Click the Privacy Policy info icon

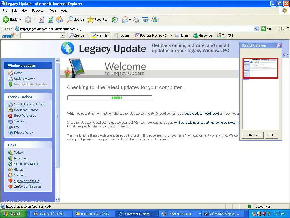point(10,133)
